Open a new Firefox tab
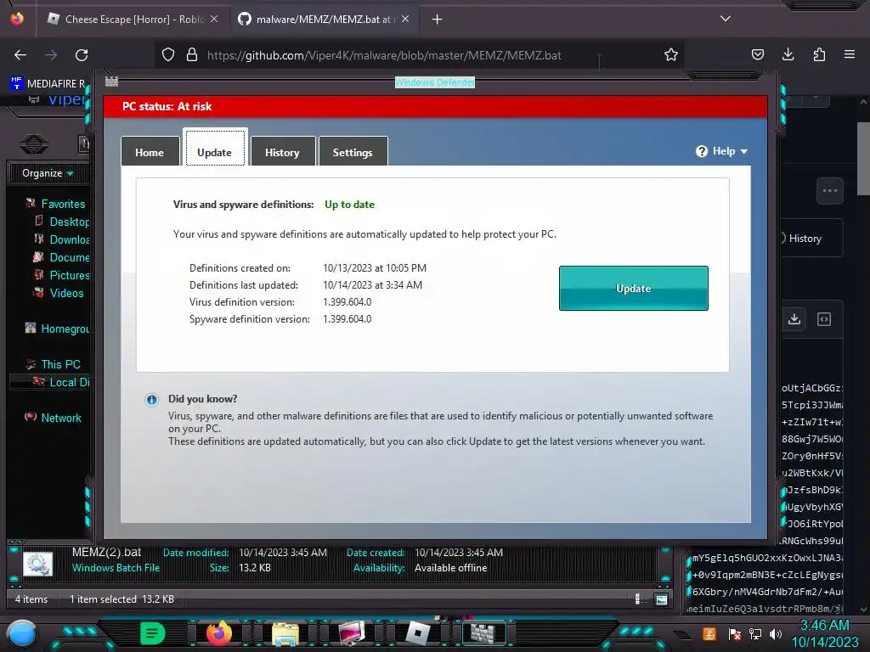Screen dimensions: 870x652 pyautogui.click(x=438, y=20)
